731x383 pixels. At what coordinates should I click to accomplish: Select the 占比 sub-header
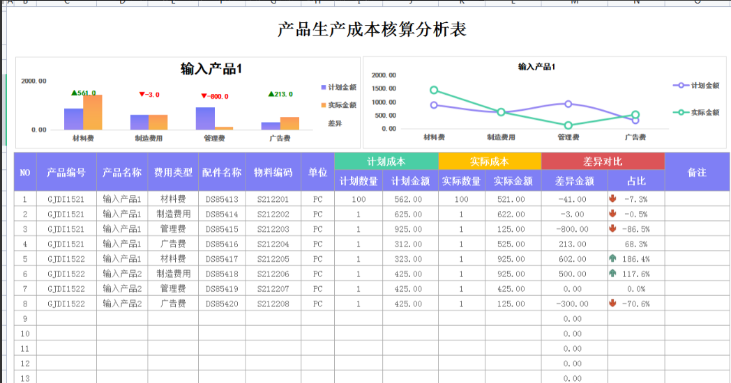636,180
